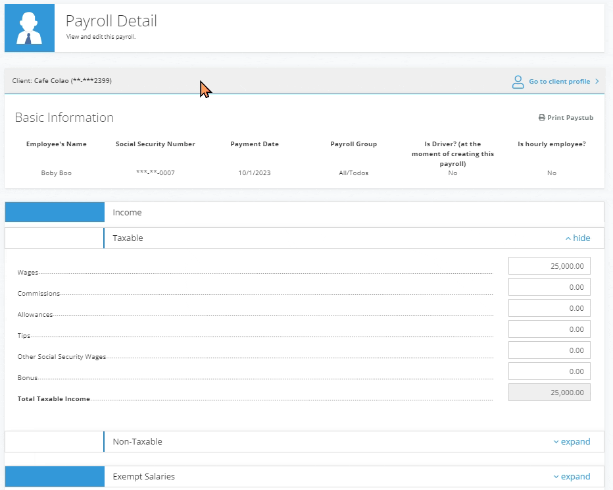Edit the Allowances amount field
Viewport: 613px width, 490px height.
[x=549, y=308]
